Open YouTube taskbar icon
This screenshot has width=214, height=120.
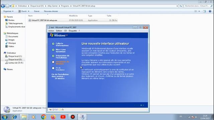click(x=63, y=117)
